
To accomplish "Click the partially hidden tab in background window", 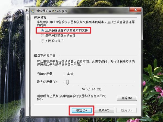I will tap(28, 18).
